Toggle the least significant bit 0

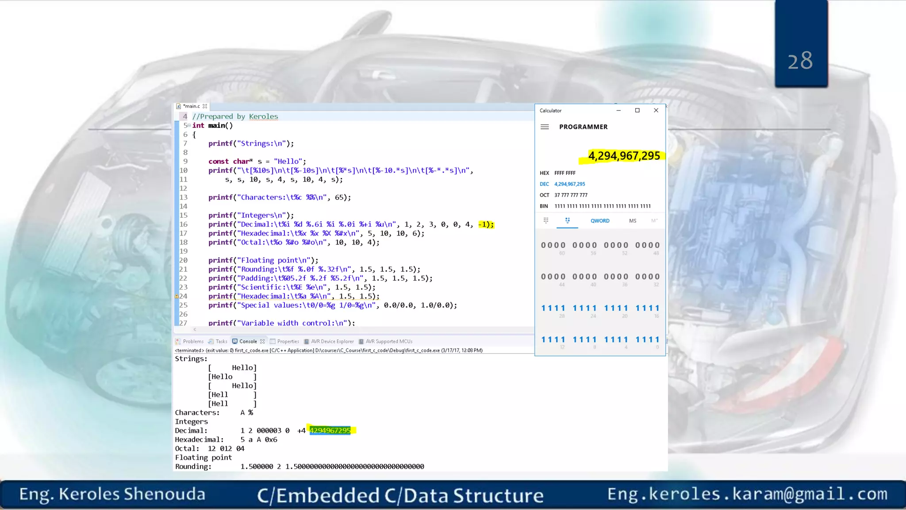click(x=657, y=340)
